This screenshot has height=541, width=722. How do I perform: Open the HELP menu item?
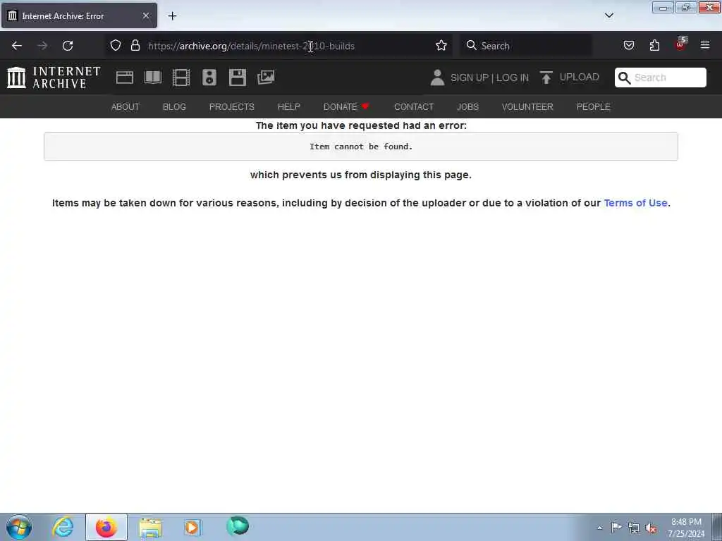(289, 107)
